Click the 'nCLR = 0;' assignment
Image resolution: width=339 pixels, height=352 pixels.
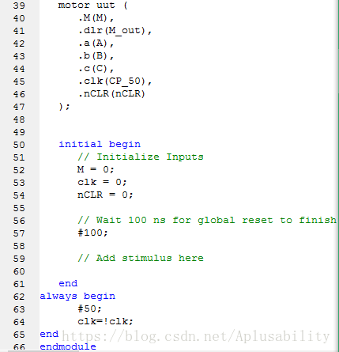pos(105,195)
